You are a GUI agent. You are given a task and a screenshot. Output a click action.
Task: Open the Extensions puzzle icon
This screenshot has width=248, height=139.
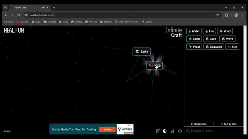tap(226, 15)
